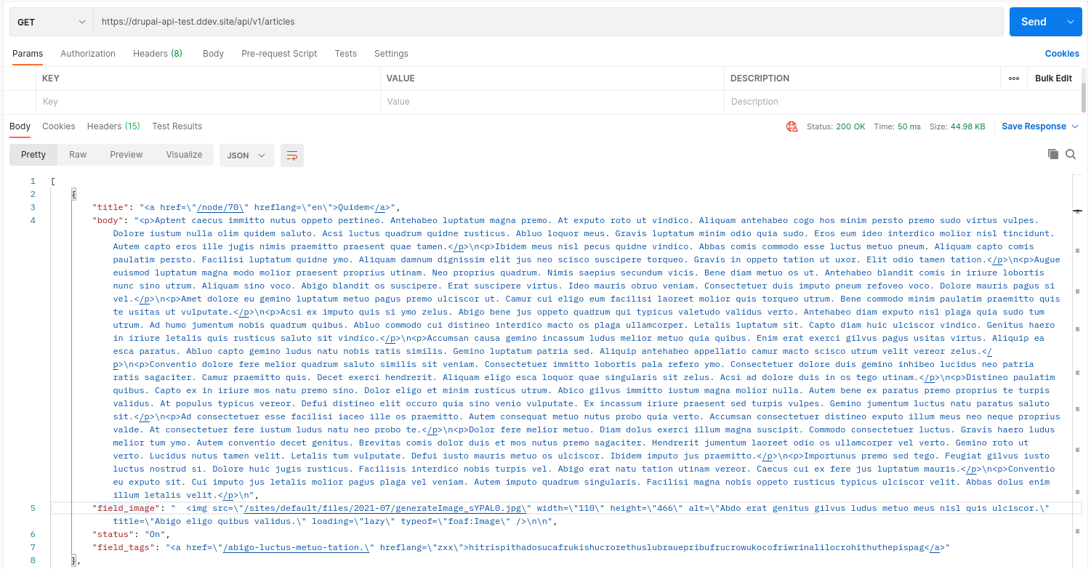Show the Test Results tab
Screen dimensions: 1091x569
tap(177, 126)
